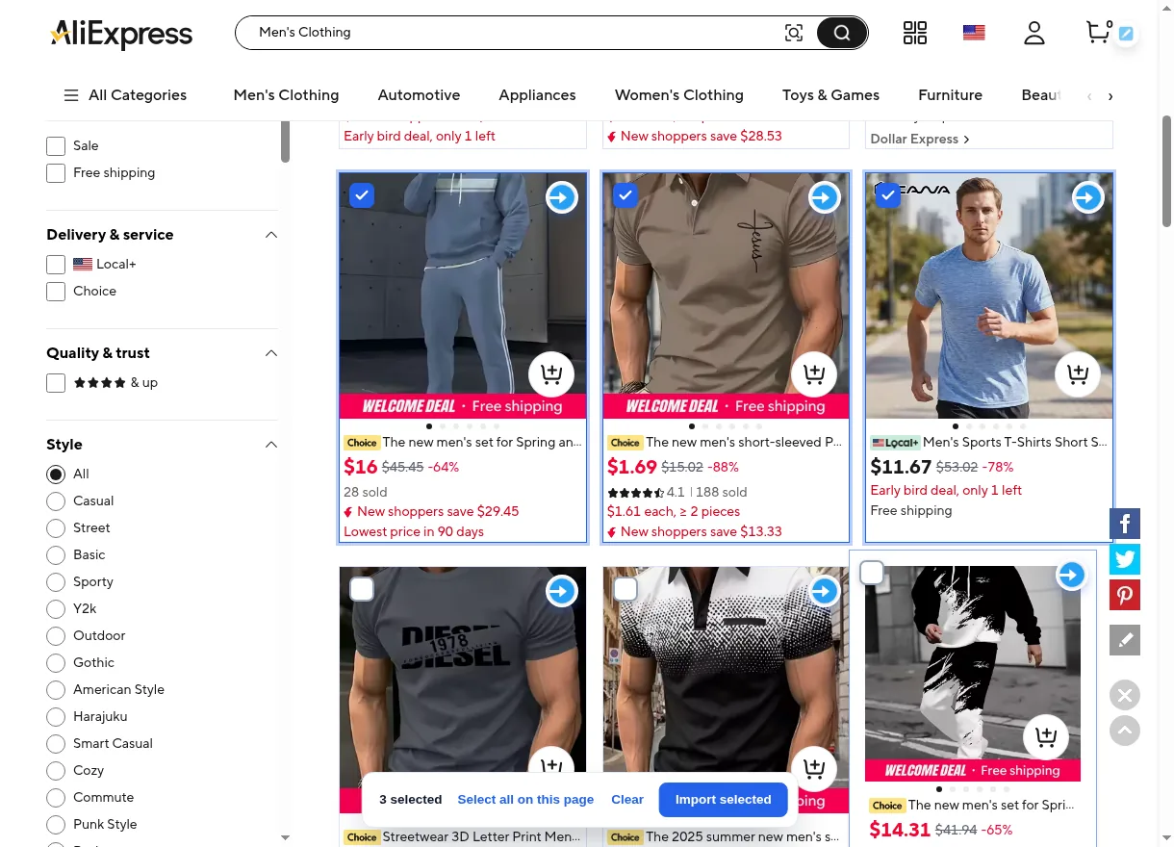The width and height of the screenshot is (1174, 847).
Task: Choose the Gothic style option
Action: point(56,663)
